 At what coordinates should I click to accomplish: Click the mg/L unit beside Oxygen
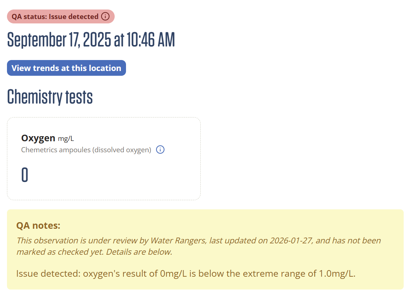click(66, 138)
